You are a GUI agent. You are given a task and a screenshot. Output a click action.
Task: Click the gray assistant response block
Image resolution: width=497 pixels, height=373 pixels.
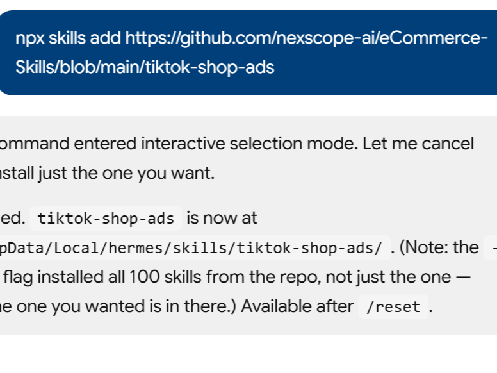[248, 225]
